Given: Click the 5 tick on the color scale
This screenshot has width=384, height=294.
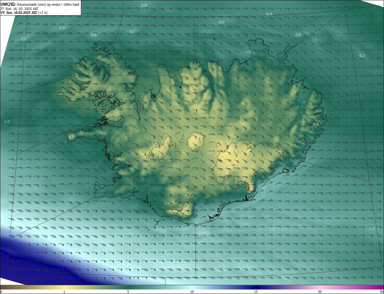Looking at the screenshot, I should point(128,292).
